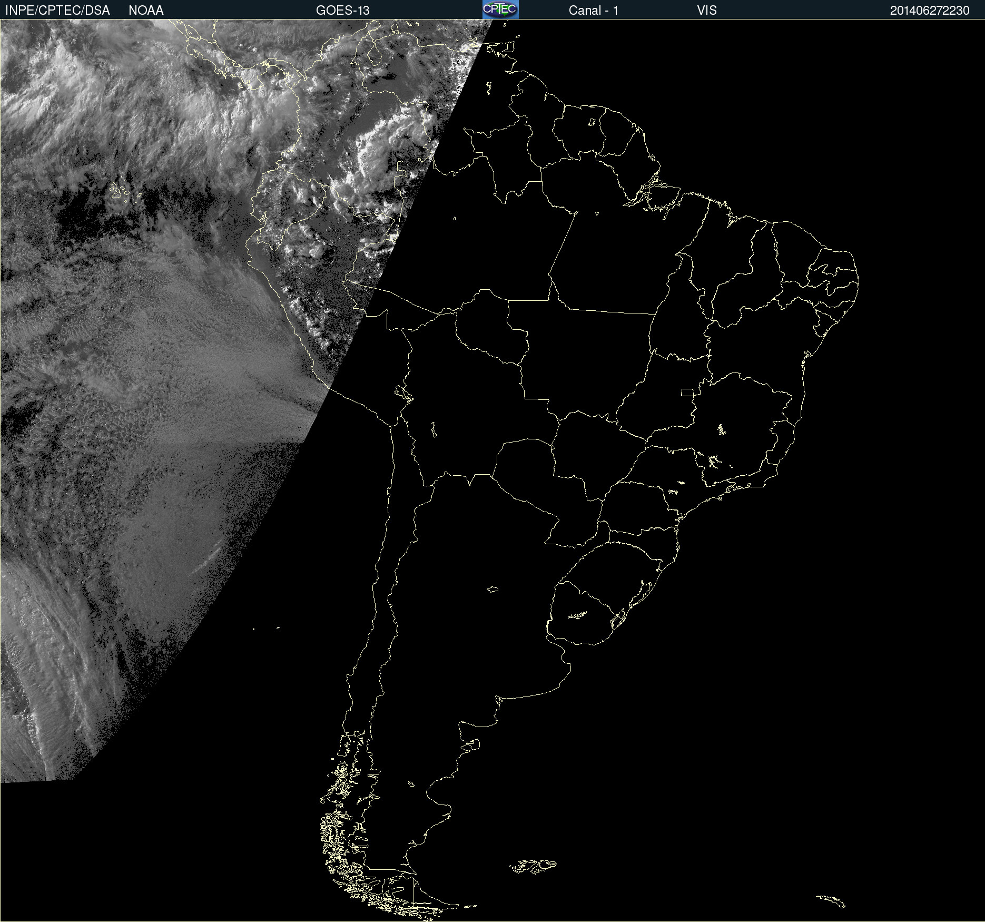
Task: Click the GOES-13 satellite label
Action: click(343, 11)
